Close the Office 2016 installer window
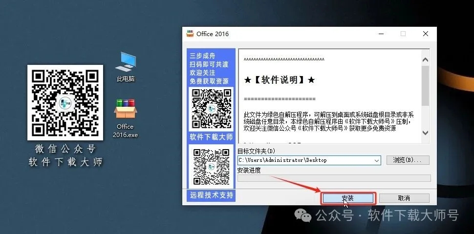Screen dimensions: 474x234 pos(425,34)
